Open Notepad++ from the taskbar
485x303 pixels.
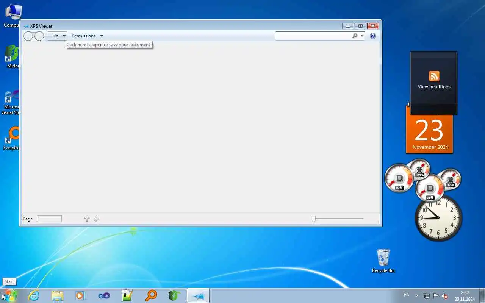[127, 295]
